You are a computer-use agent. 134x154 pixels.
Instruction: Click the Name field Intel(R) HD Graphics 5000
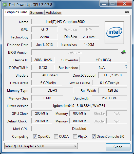[65, 22]
